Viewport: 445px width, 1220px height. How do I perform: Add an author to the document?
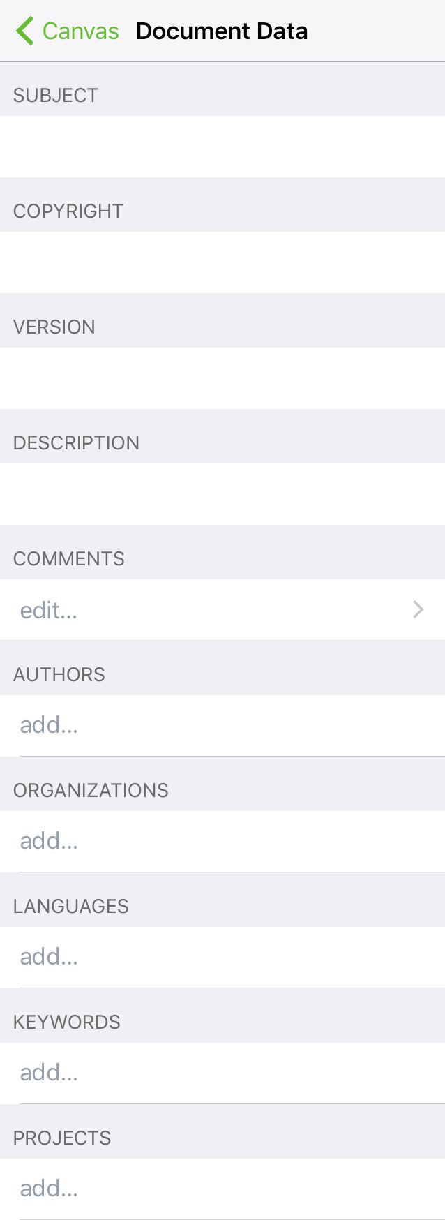[x=49, y=725]
